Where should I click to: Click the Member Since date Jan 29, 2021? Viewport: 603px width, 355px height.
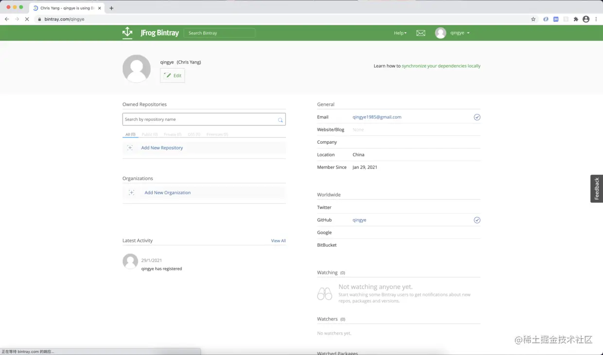365,168
